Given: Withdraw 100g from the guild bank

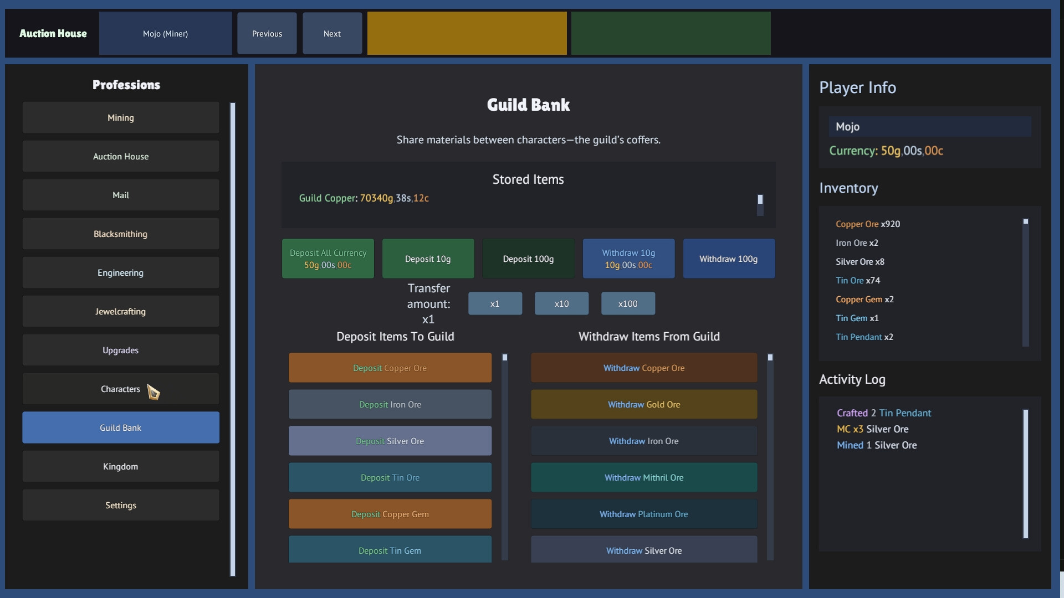Looking at the screenshot, I should click(x=729, y=258).
